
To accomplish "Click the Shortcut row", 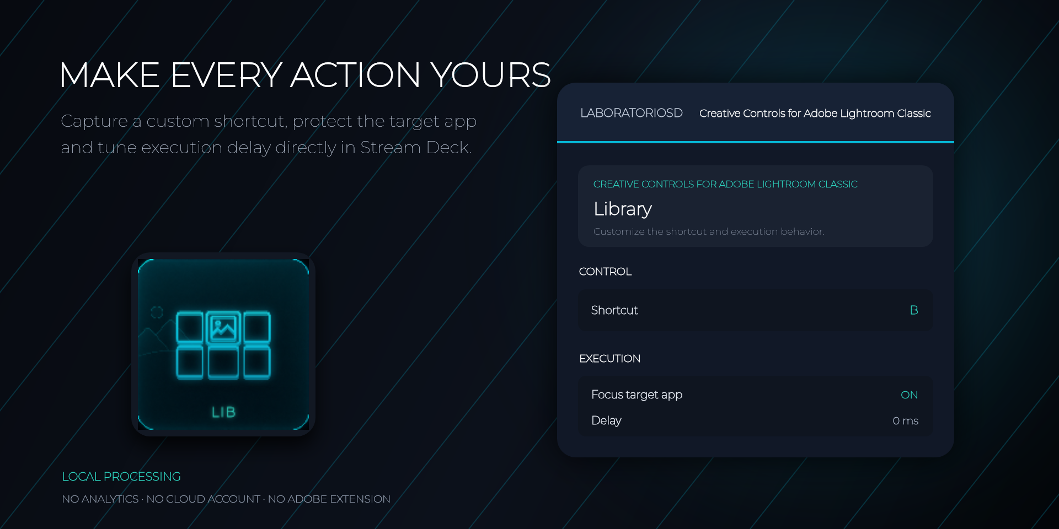I will pos(755,310).
